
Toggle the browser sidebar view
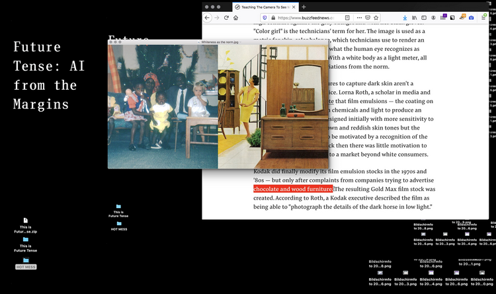point(425,17)
